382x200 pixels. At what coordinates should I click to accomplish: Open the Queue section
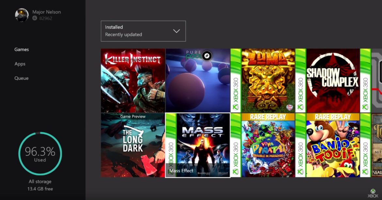click(x=22, y=78)
